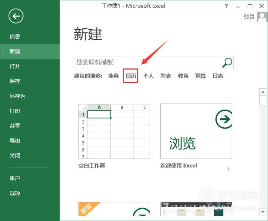Click the back arrow circle icon
268x221 pixels.
pos(16,16)
